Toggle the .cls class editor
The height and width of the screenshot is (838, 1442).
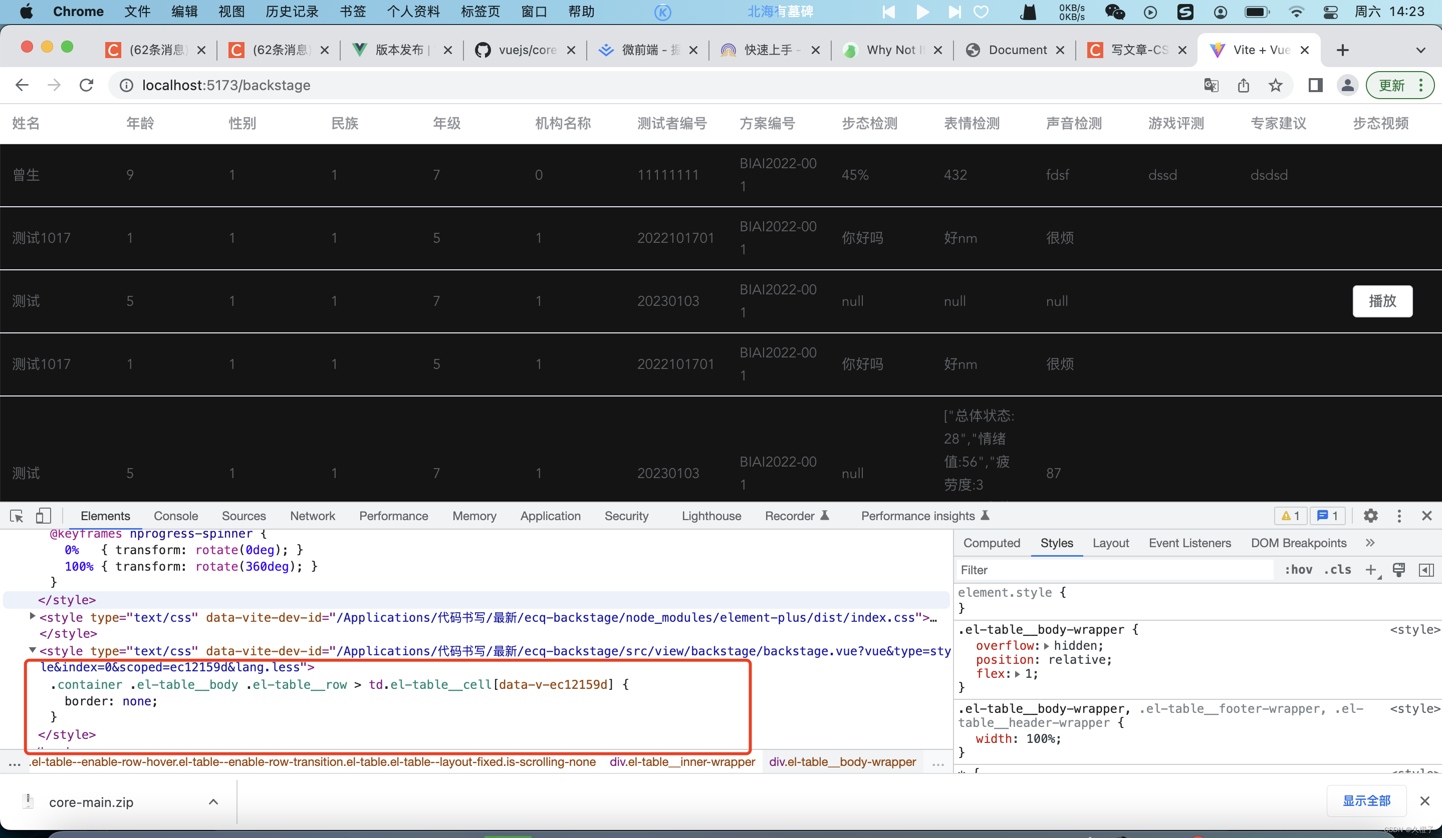(x=1337, y=570)
